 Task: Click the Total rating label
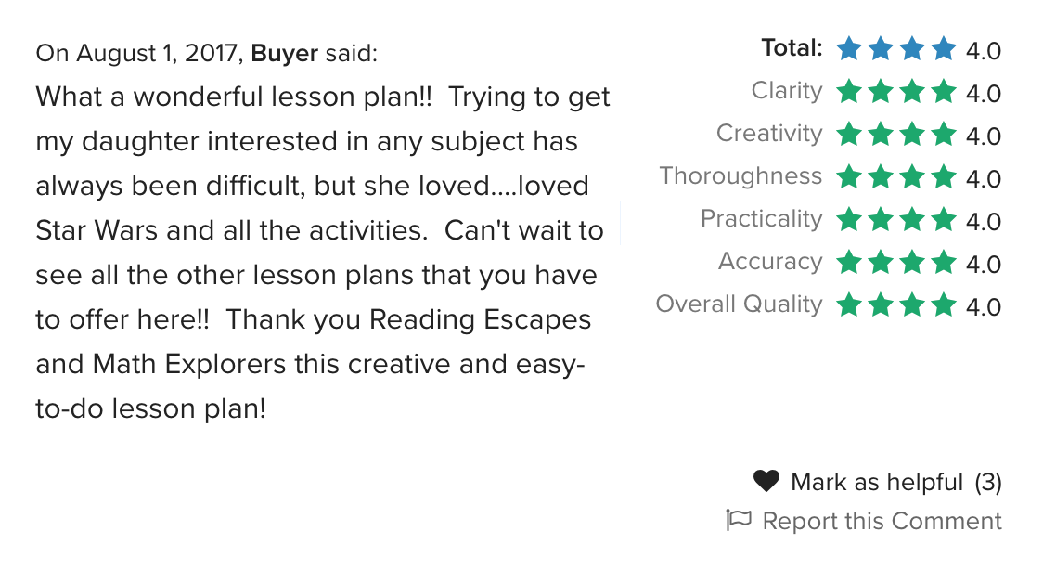pos(792,48)
